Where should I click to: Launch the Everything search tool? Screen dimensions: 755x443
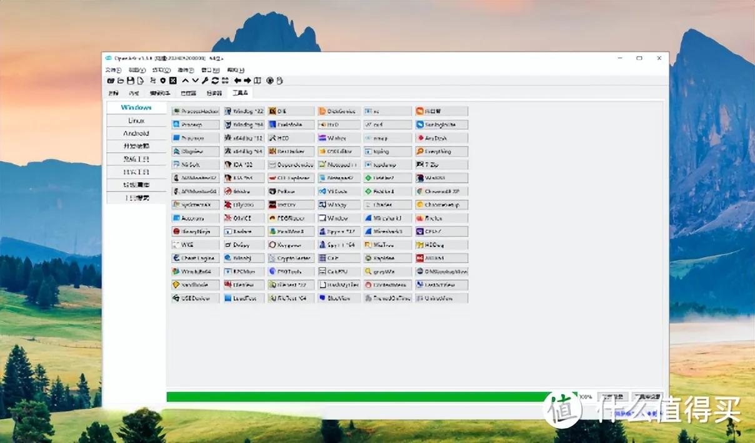441,152
